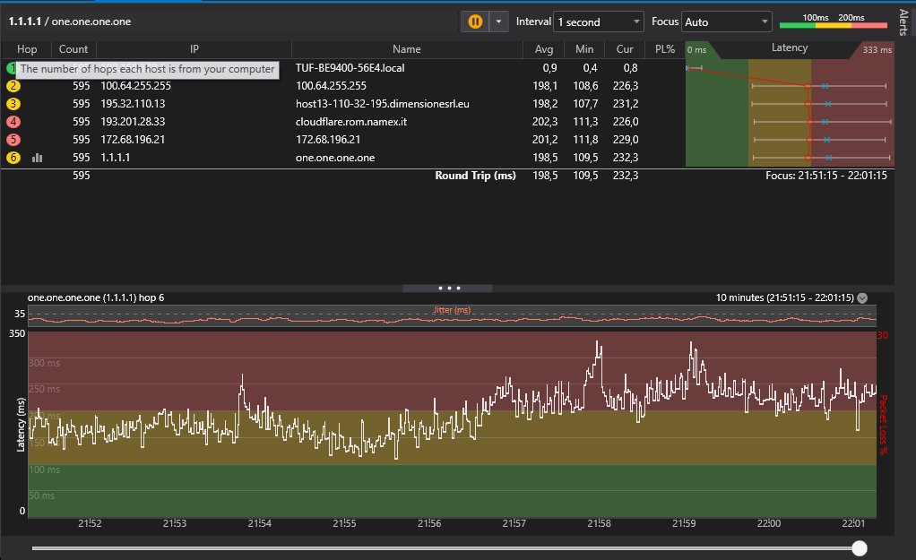Click the Name column header
The width and height of the screenshot is (916, 560).
tap(406, 49)
